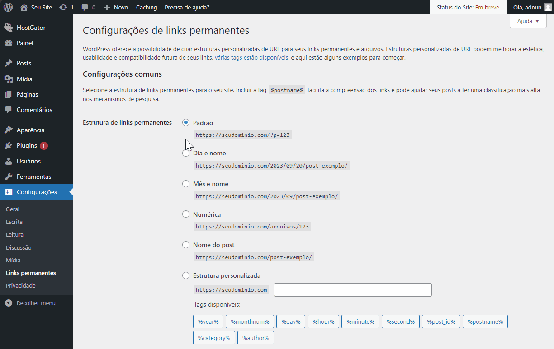Insert the %year% tag button
This screenshot has height=349, width=554.
(x=208, y=321)
